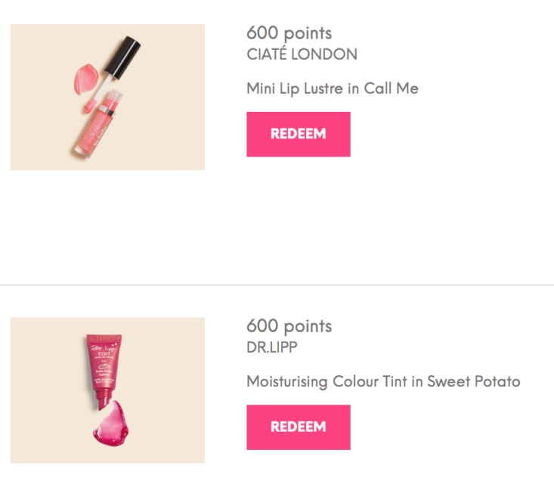Image resolution: width=554 pixels, height=490 pixels.
Task: Click the Dr.Lipp logo on the tube
Action: point(104,348)
